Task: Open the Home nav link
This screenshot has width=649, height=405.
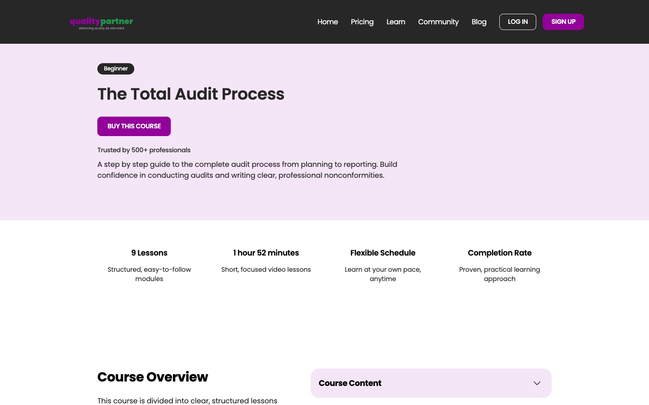Action: pos(328,22)
